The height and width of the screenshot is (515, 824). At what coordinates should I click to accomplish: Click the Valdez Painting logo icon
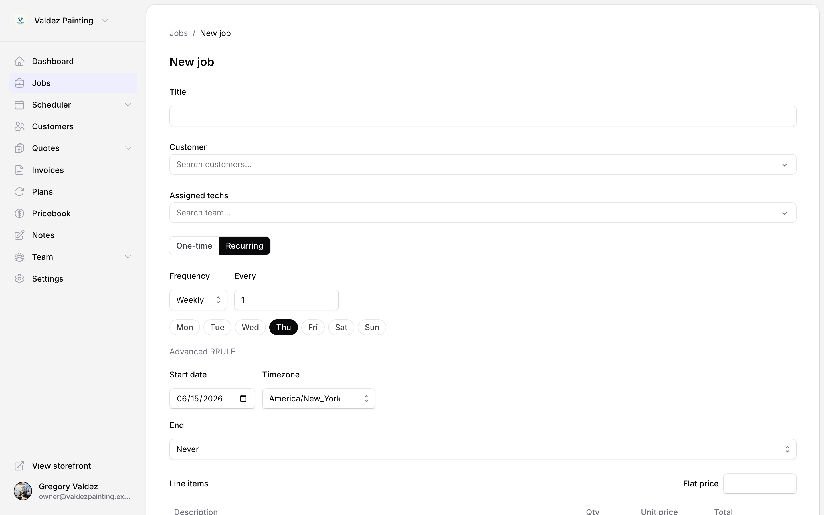click(x=20, y=21)
